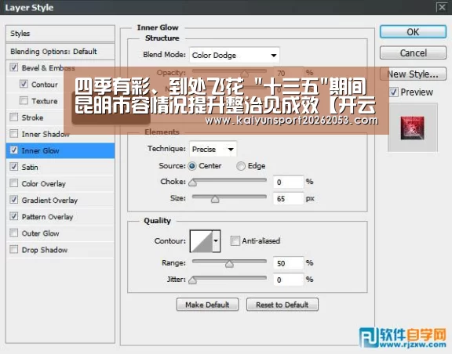The width and height of the screenshot is (452, 354).
Task: Click the Range slider handle
Action: [x=229, y=264]
